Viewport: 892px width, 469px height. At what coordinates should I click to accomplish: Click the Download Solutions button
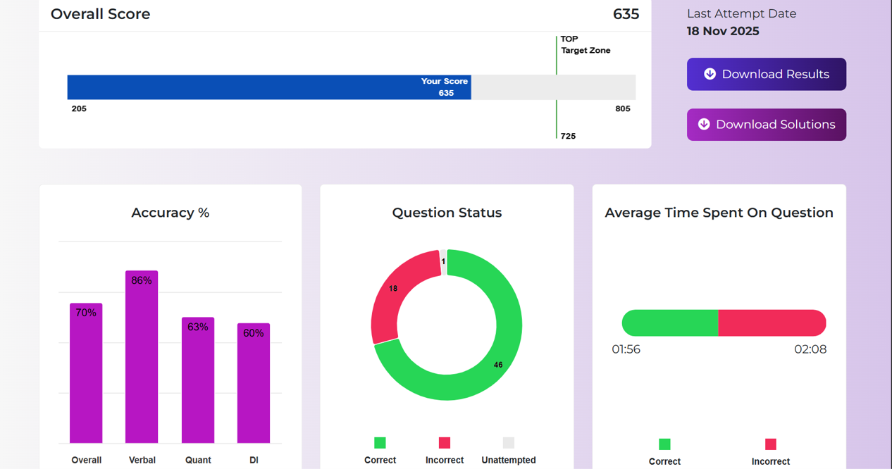coord(766,125)
